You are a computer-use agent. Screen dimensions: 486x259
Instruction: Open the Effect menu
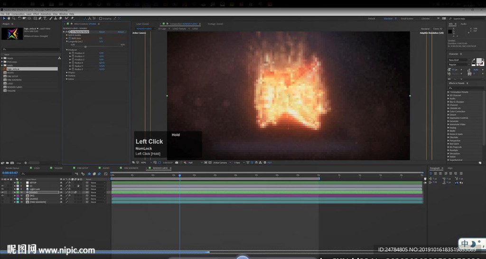[x=36, y=14]
